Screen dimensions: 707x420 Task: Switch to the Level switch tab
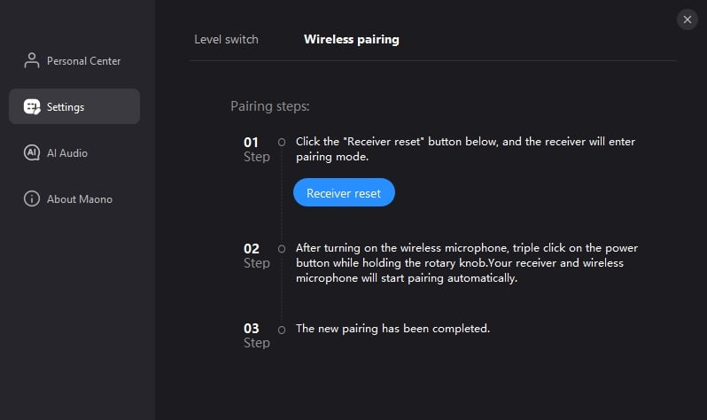tap(226, 39)
